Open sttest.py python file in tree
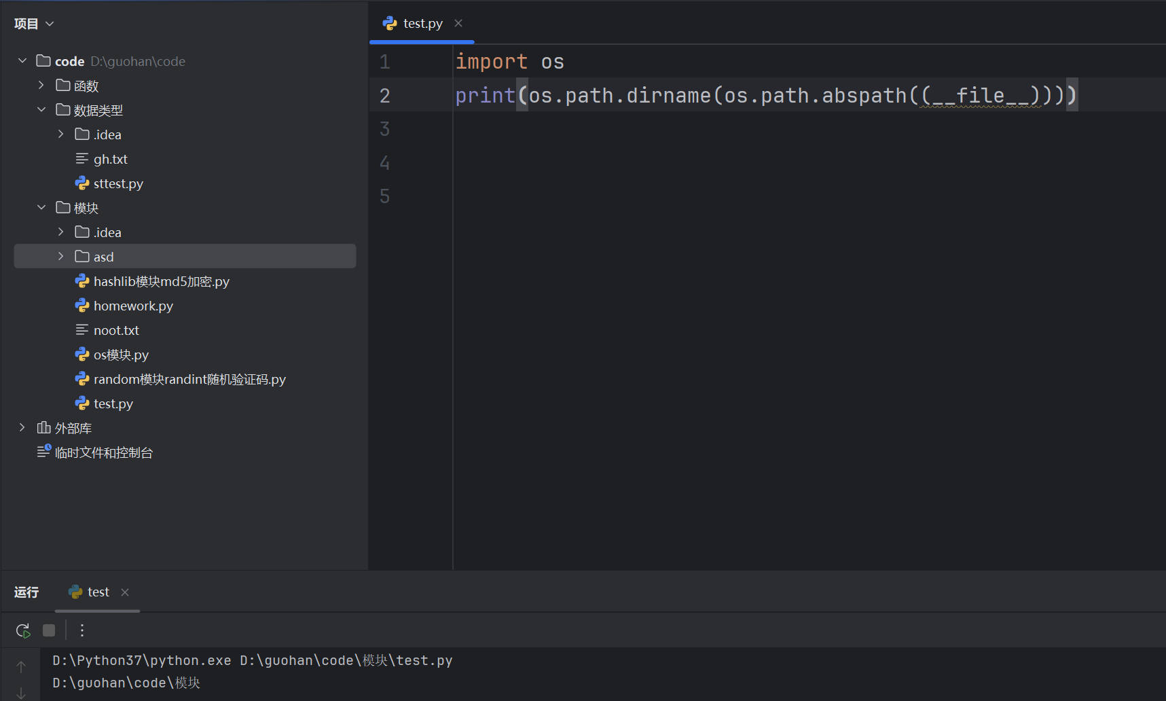This screenshot has width=1166, height=701. click(117, 183)
